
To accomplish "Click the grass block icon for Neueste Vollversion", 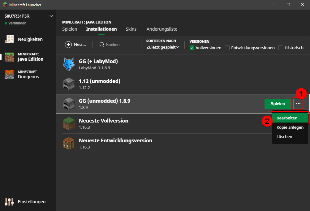I will 69,123.
